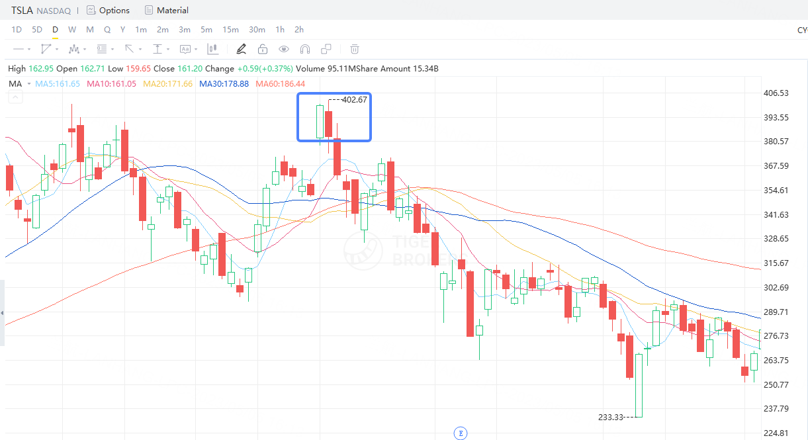Viewport: 808px width, 440px height.
Task: Toggle drawings visibility with the eye icon
Action: (284, 49)
